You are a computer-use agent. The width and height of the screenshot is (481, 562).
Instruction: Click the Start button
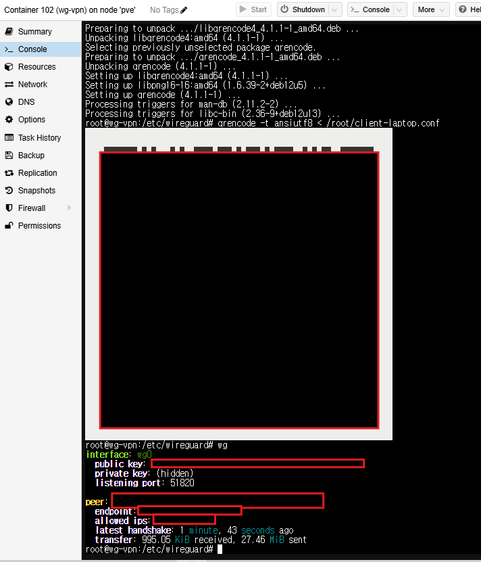pos(253,9)
